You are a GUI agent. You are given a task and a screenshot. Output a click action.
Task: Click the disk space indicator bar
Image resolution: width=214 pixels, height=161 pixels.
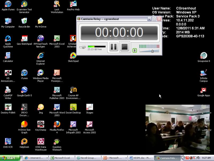tap(97, 46)
